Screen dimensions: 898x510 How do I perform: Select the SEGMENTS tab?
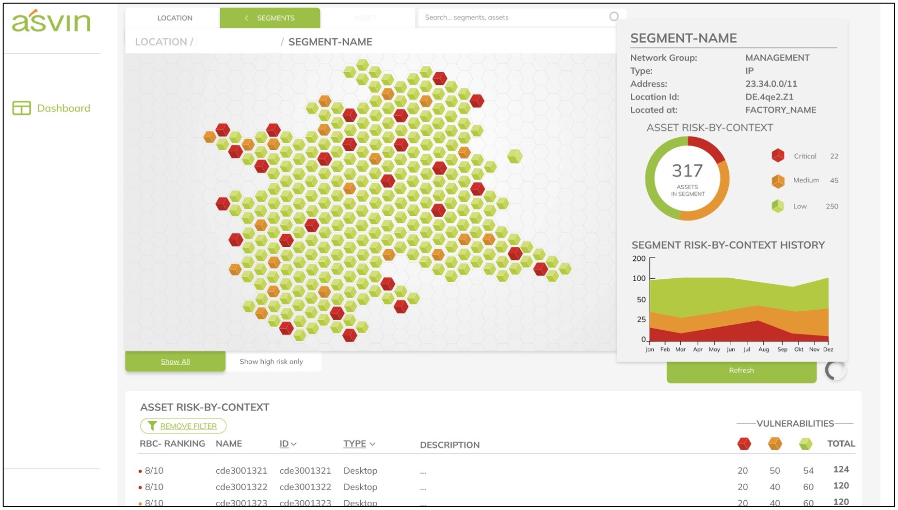click(275, 18)
